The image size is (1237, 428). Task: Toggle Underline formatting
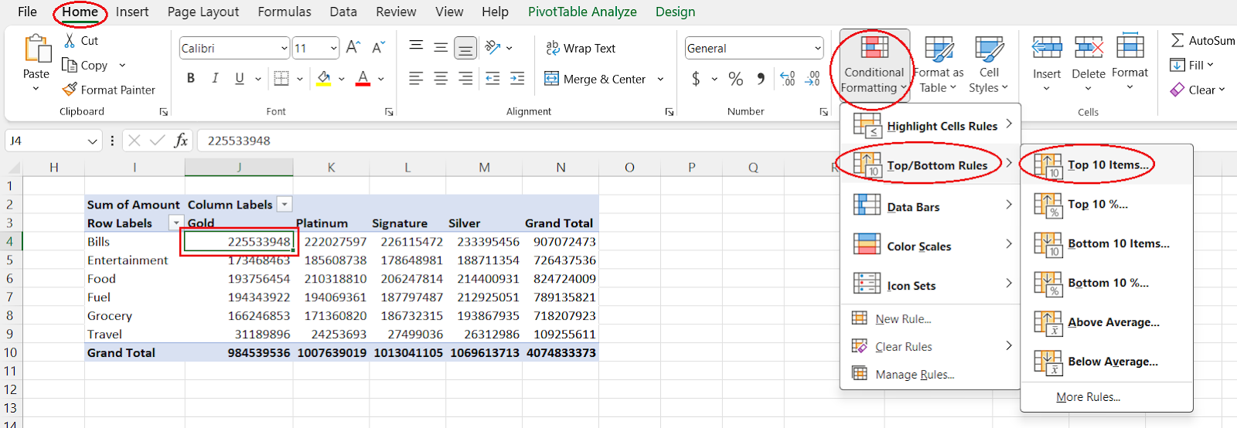pyautogui.click(x=240, y=78)
